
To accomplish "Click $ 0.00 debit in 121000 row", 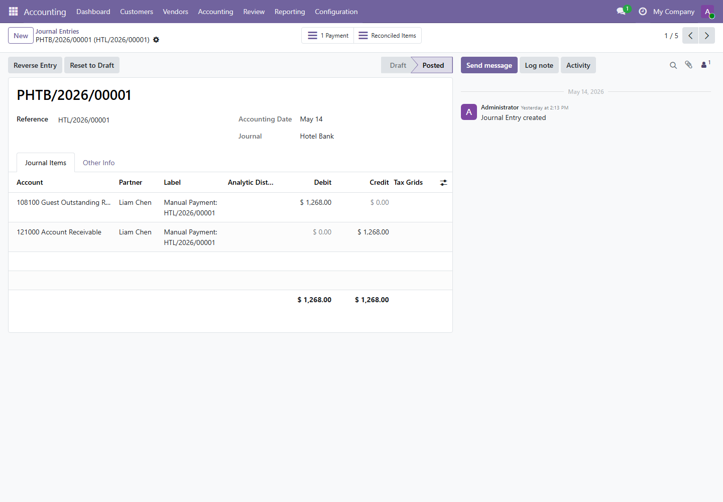I will [322, 232].
